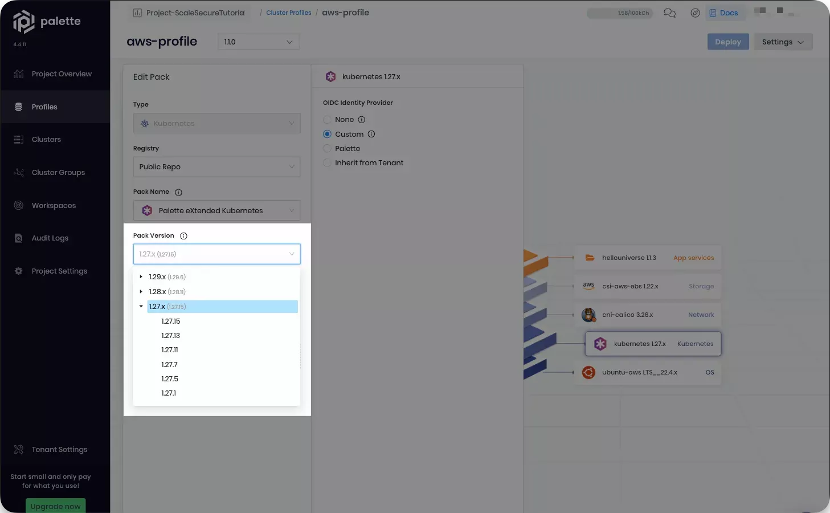Open Project Overview in sidebar
830x513 pixels.
pos(55,74)
